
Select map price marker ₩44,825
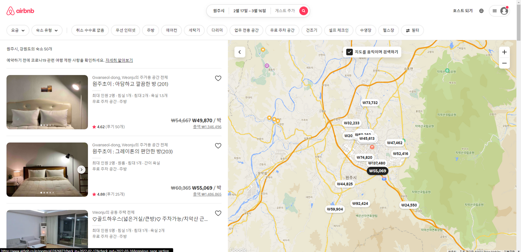(x=345, y=184)
